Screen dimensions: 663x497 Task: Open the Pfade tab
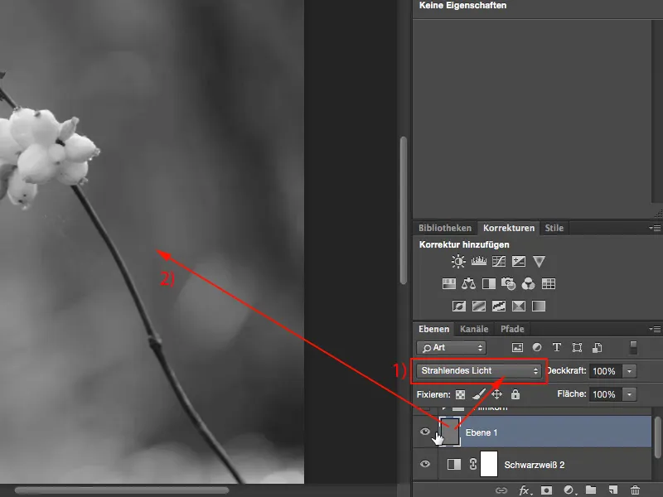click(512, 329)
